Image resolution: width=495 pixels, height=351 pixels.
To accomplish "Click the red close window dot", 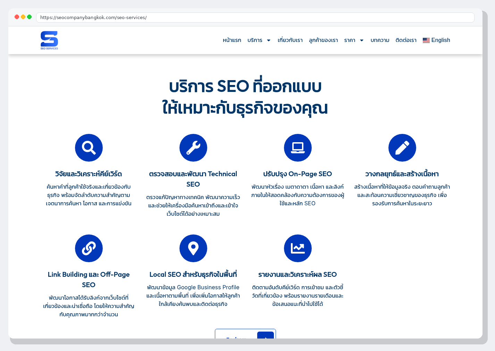I will coord(17,17).
